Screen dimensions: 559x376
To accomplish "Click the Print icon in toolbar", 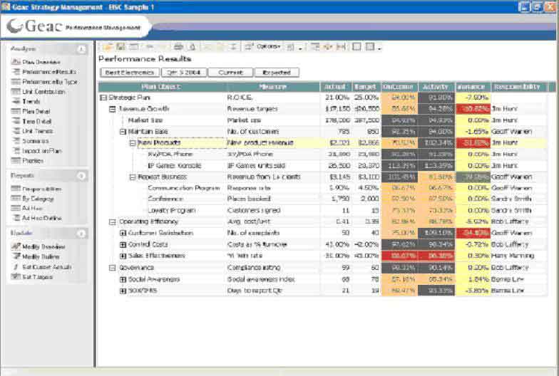I will [x=178, y=46].
